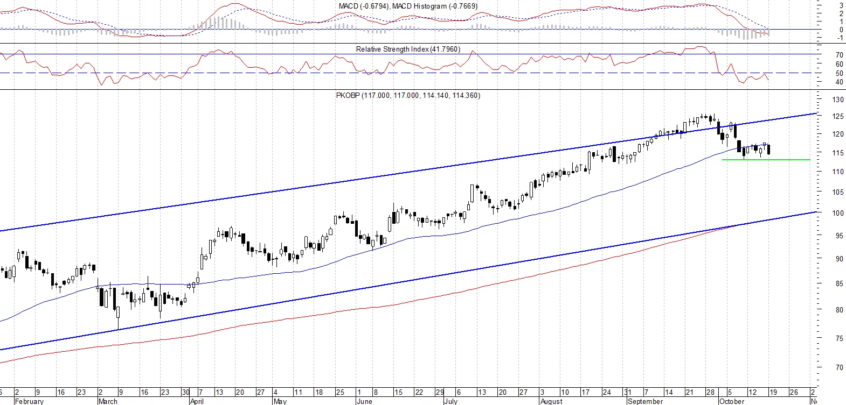
Task: Click the PKOBP price chart title
Action: pos(408,95)
